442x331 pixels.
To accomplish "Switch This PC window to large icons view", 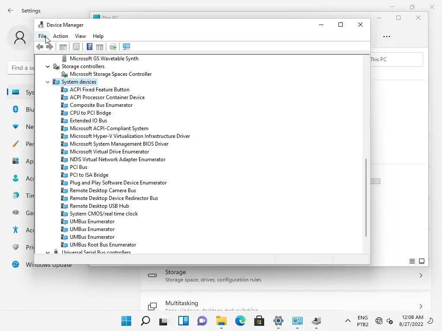I will [x=422, y=261].
